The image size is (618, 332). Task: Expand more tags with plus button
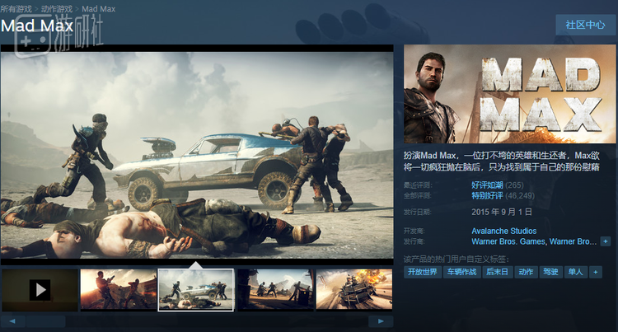pos(596,272)
